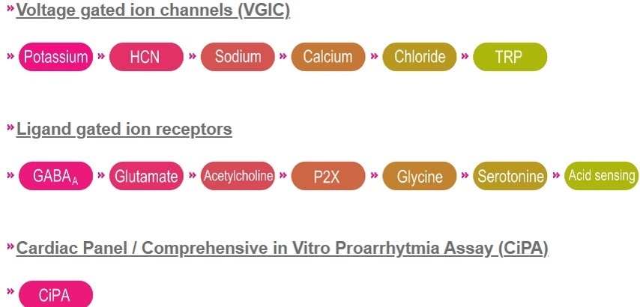Click the arrow icon before Potassium
The image size is (640, 307).
click(11, 56)
